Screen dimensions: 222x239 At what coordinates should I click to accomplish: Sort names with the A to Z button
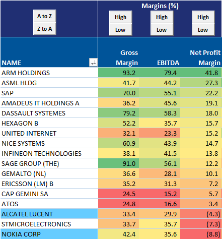45,16
